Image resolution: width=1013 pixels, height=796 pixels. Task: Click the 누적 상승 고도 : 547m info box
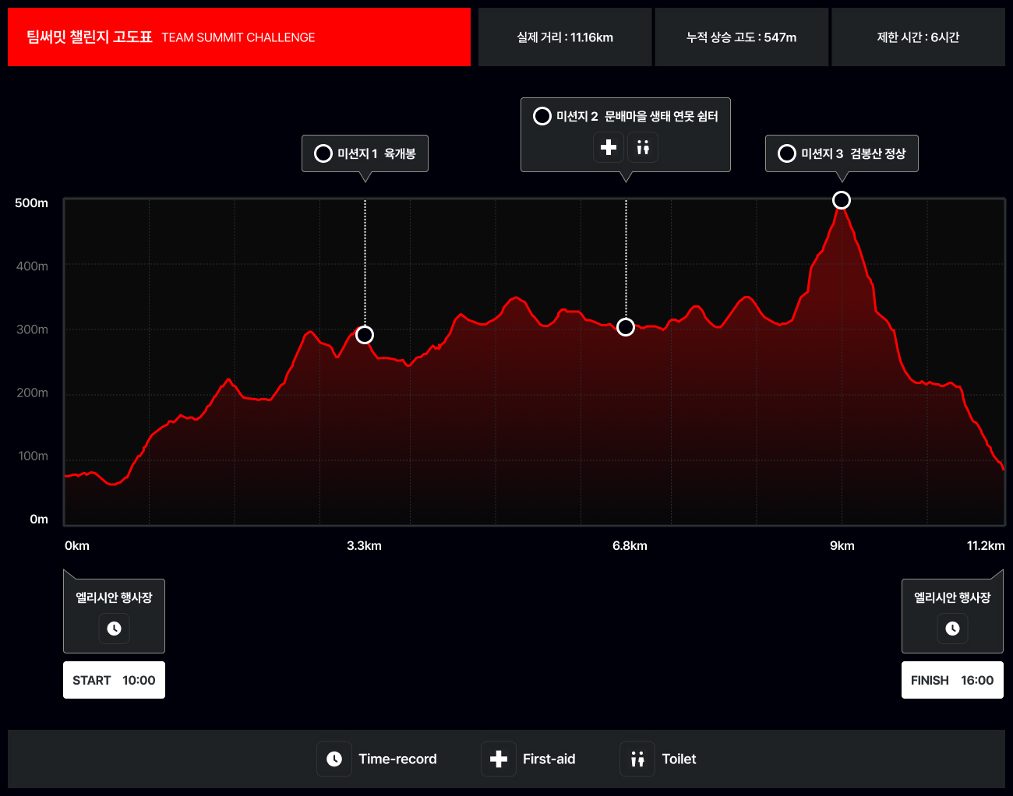742,37
